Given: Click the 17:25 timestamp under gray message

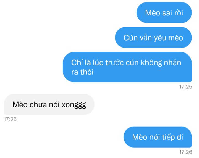Looking at the screenshot, I should pyautogui.click(x=10, y=119).
